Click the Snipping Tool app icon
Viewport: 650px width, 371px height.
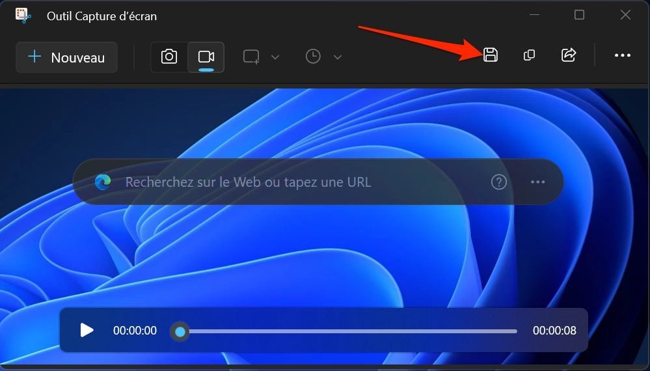23,16
